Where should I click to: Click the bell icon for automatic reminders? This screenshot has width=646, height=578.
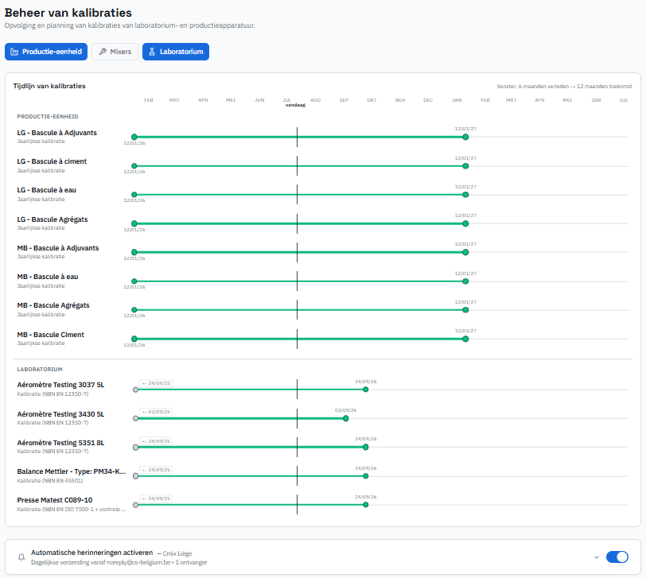click(x=21, y=557)
